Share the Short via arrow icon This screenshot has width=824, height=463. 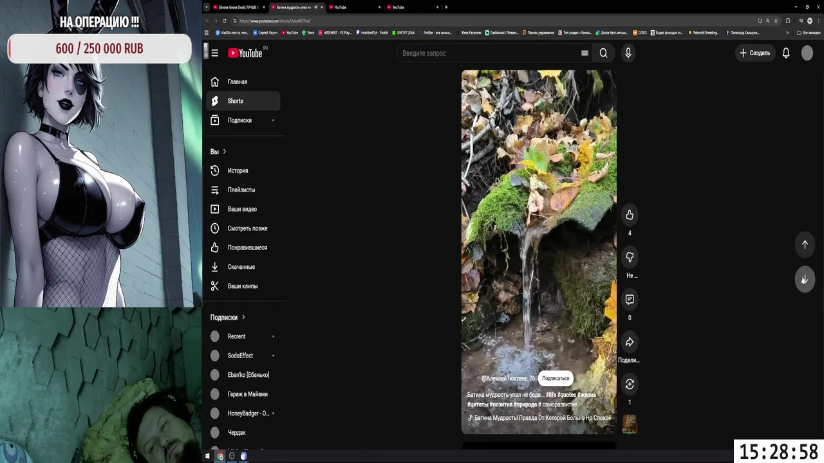630,341
